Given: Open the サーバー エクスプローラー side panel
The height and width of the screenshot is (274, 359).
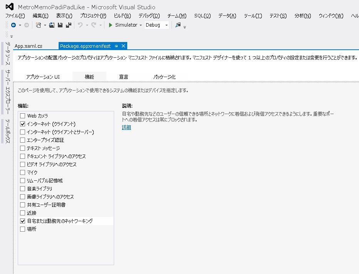Looking at the screenshot, I should pyautogui.click(x=7, y=92).
